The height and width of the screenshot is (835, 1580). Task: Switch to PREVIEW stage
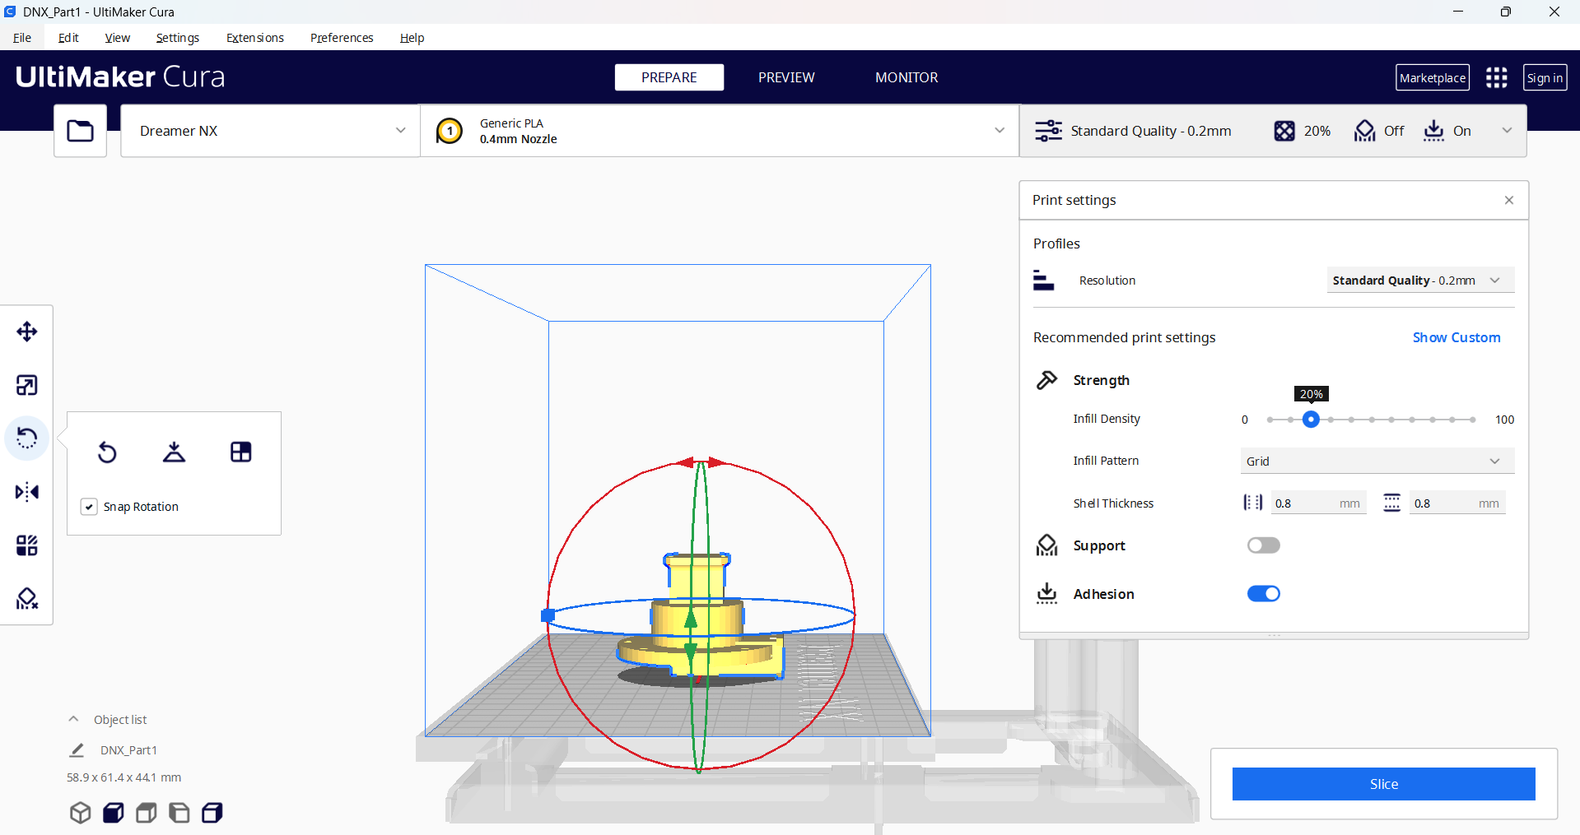click(x=786, y=77)
